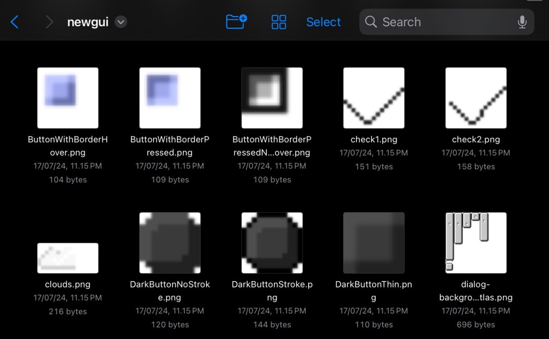Click the newgui folder name title

[x=88, y=22]
